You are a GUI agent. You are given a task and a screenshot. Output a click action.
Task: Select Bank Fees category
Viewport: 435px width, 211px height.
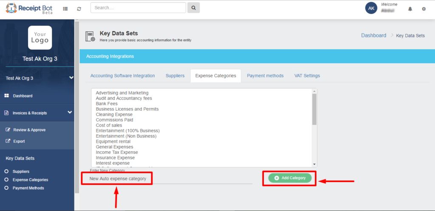(x=107, y=104)
